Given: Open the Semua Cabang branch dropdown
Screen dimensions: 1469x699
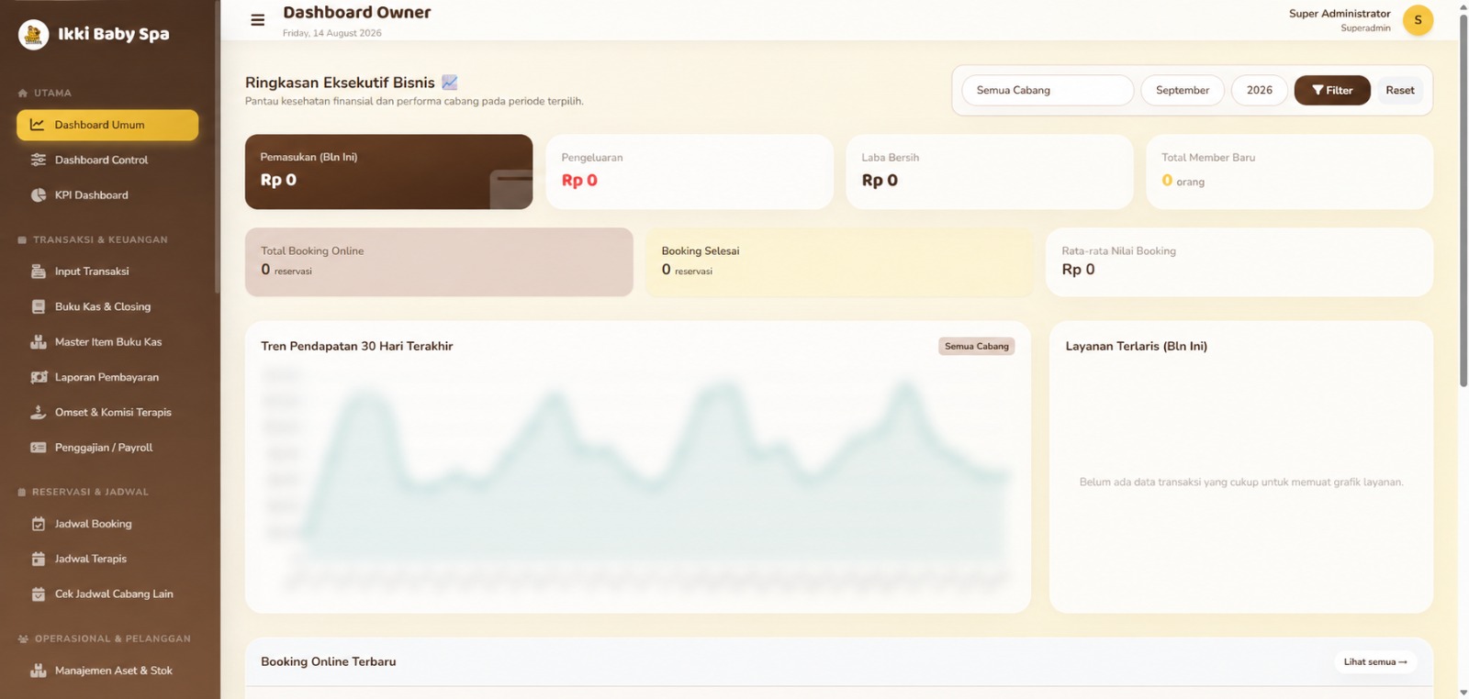Looking at the screenshot, I should [x=1048, y=90].
